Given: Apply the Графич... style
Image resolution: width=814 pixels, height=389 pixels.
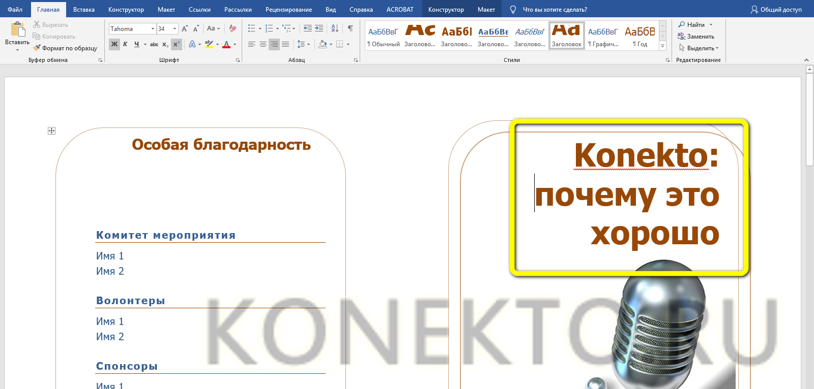Looking at the screenshot, I should click(x=603, y=36).
